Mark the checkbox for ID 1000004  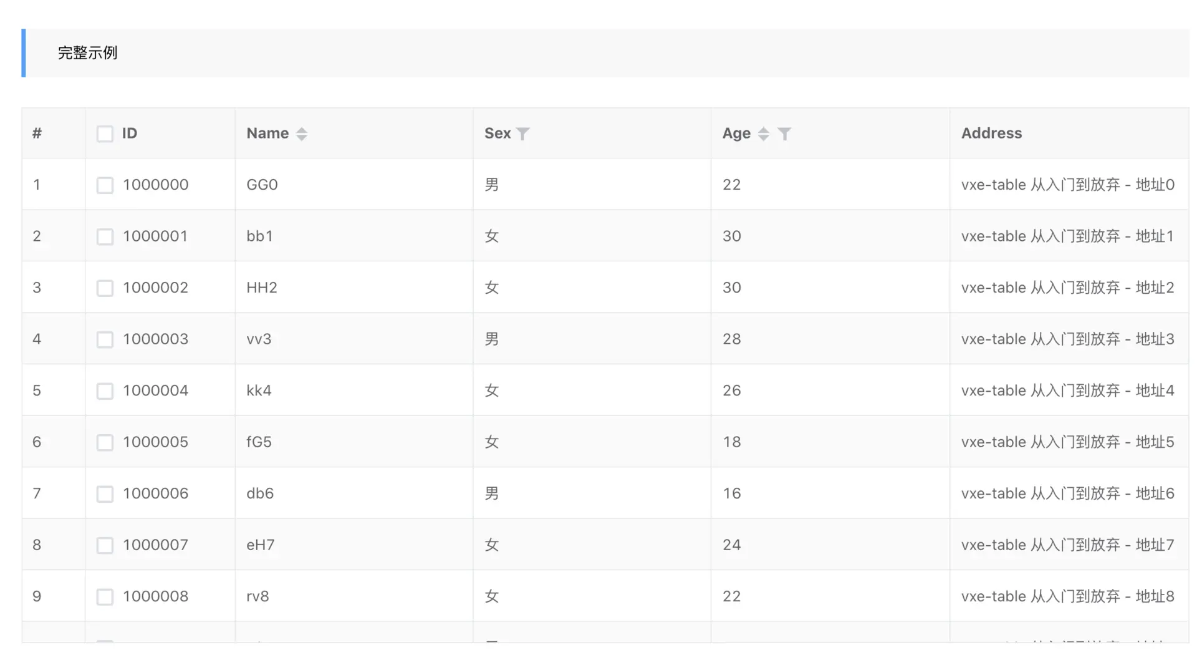[105, 391]
